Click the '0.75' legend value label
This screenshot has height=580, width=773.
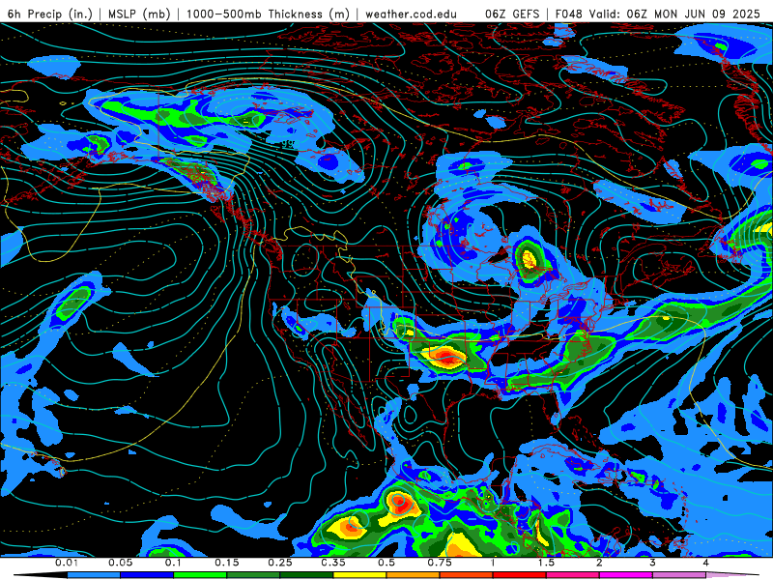pos(440,563)
